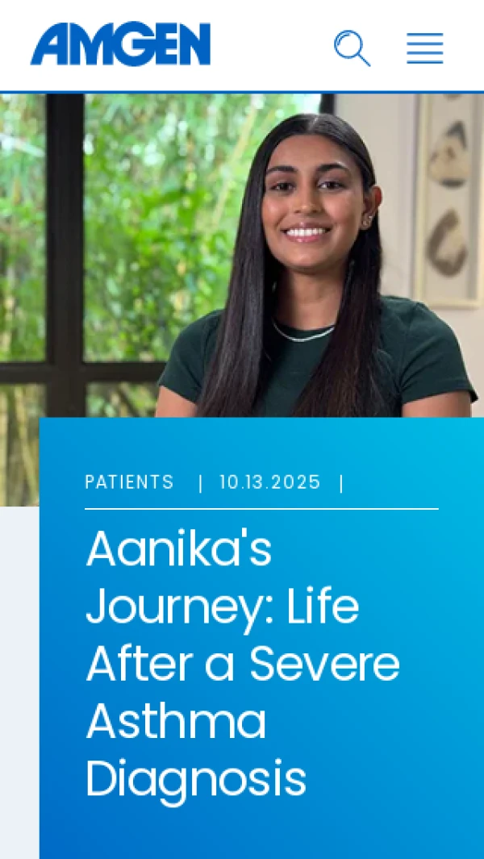Click the "Journey: Life" headline line

223,607
